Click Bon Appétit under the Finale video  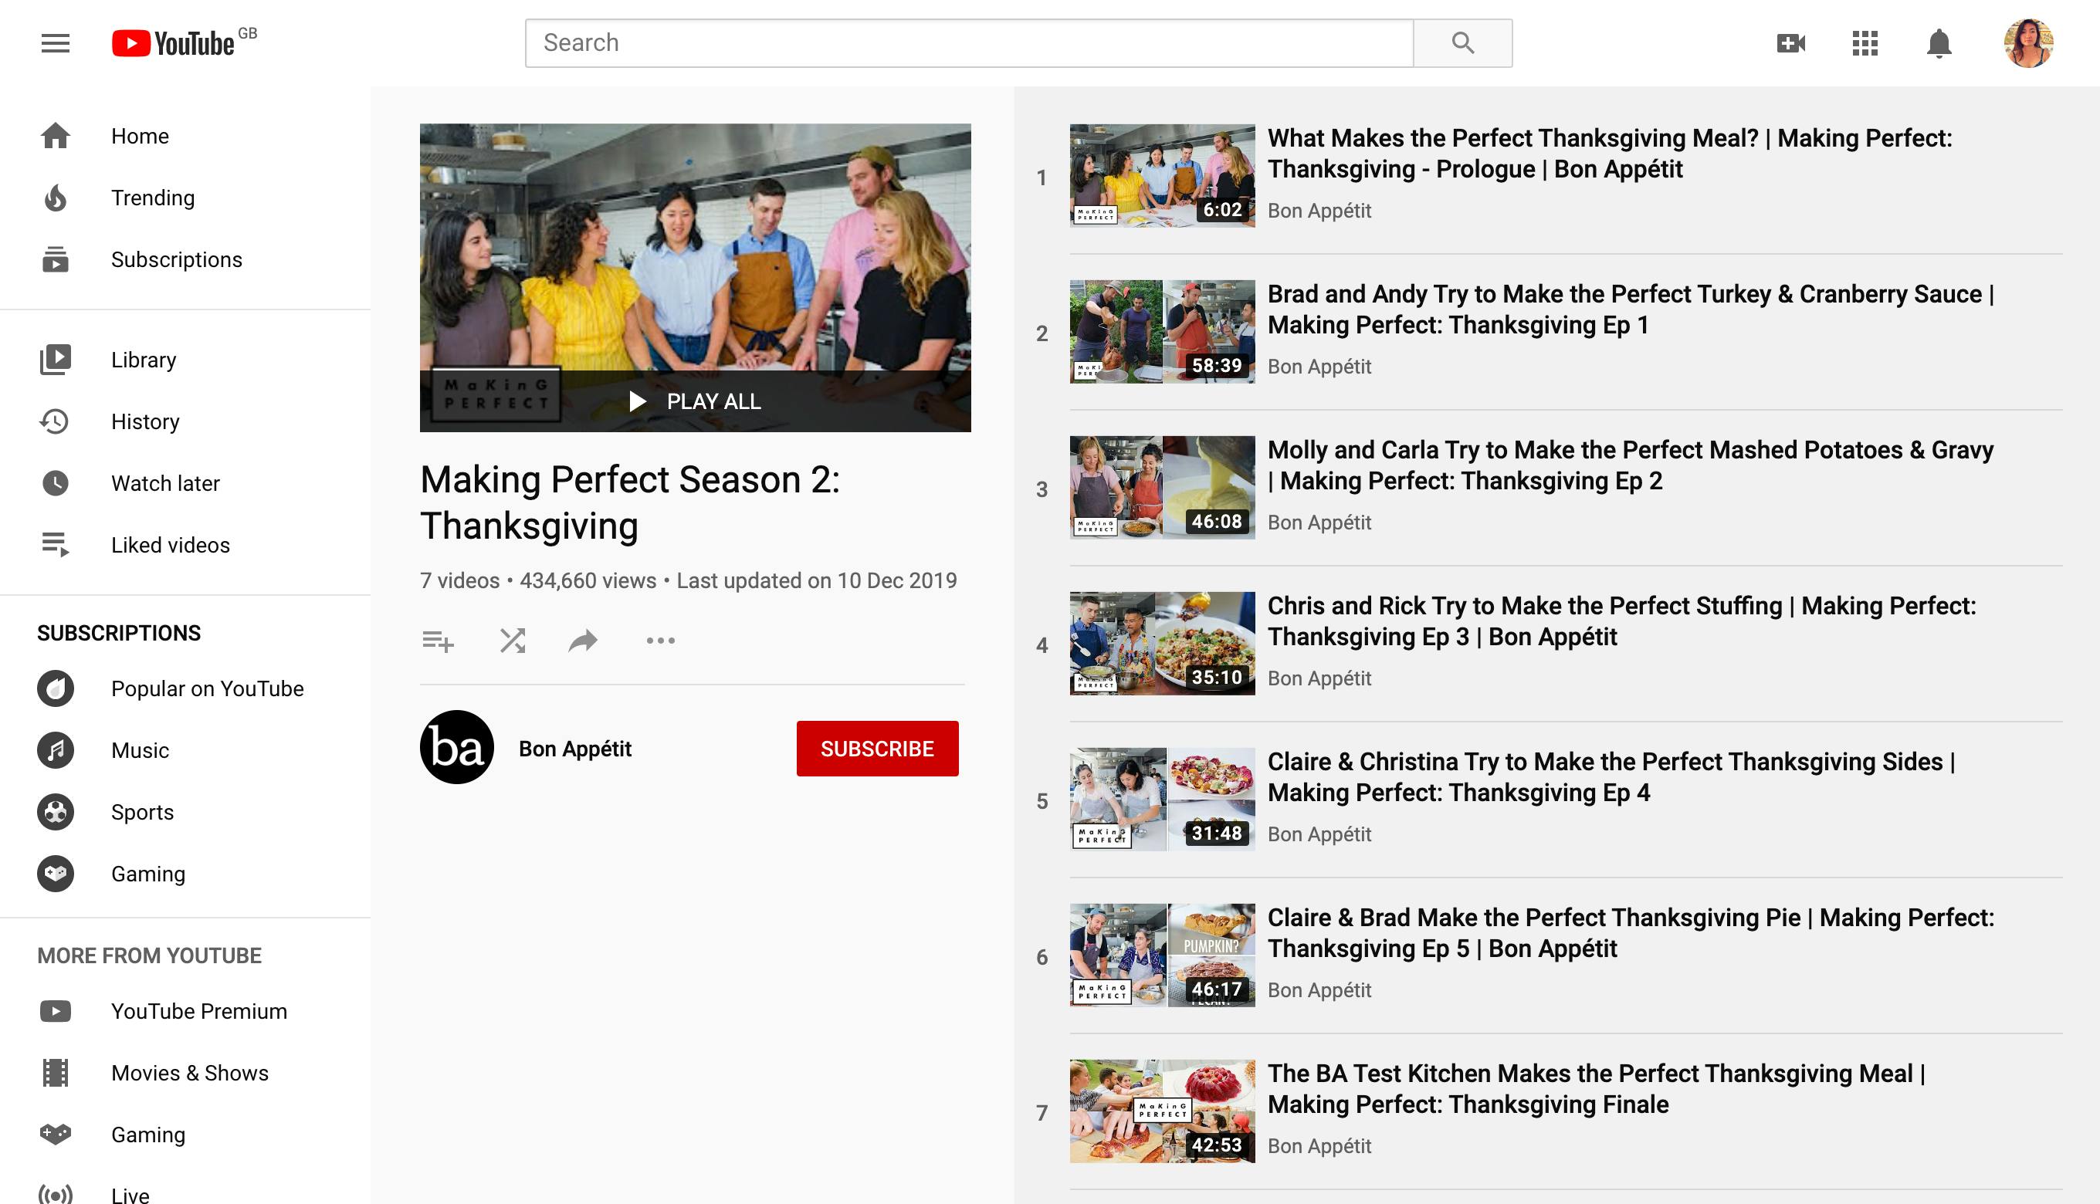coord(1319,1146)
